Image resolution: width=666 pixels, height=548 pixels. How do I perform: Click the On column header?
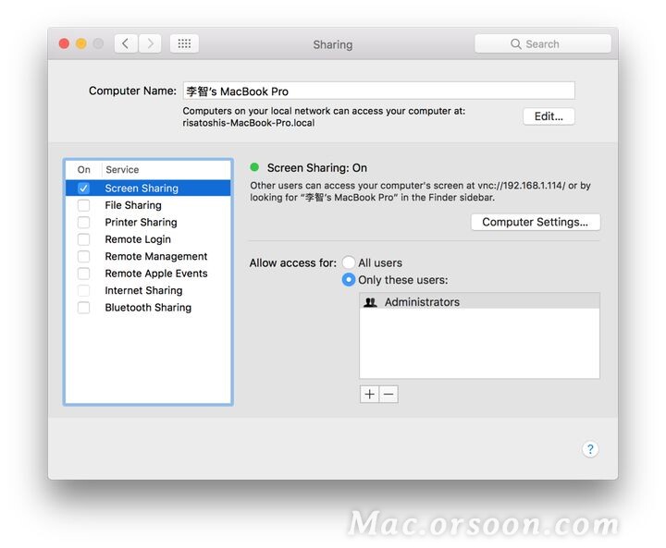(83, 170)
